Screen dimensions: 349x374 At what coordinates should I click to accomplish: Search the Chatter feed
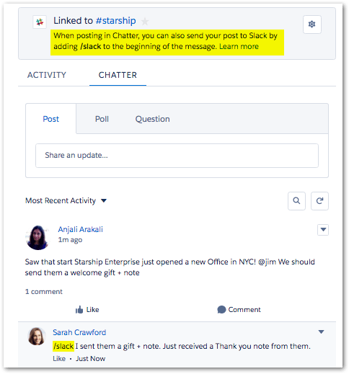pos(296,201)
